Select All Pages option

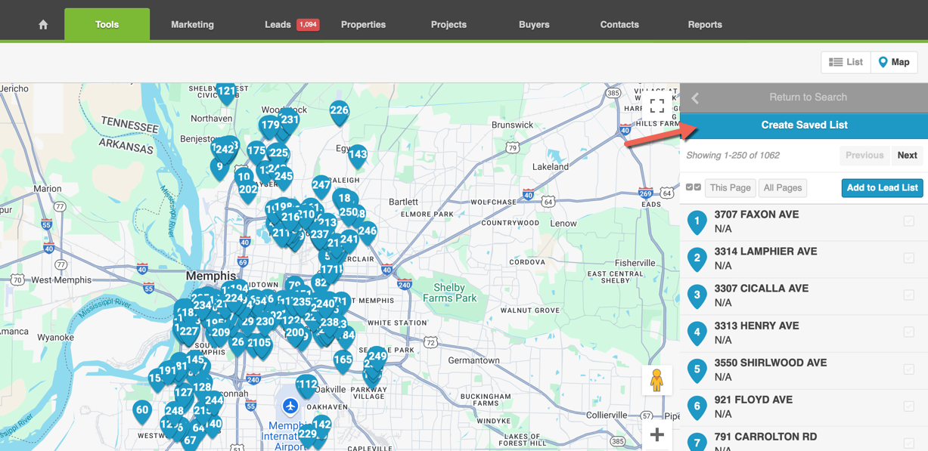pyautogui.click(x=783, y=187)
